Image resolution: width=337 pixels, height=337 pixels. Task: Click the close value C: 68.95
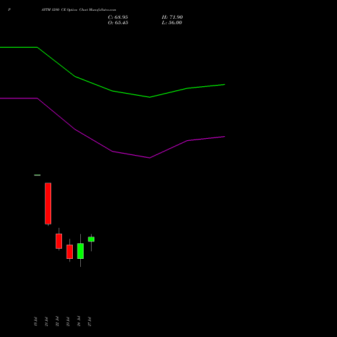118,18
